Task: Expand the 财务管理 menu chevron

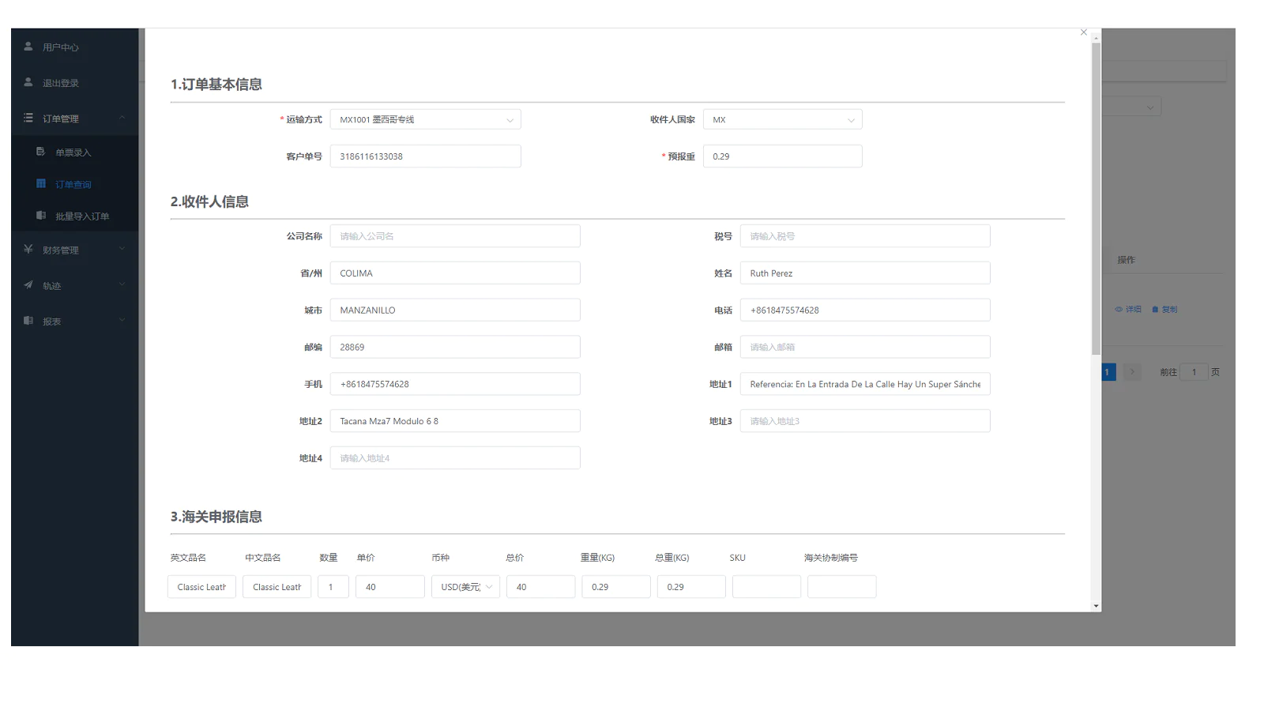Action: [122, 249]
